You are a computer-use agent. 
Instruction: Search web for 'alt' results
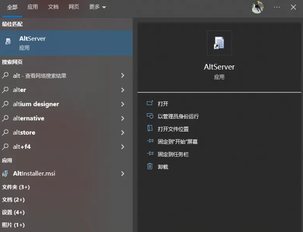point(66,76)
